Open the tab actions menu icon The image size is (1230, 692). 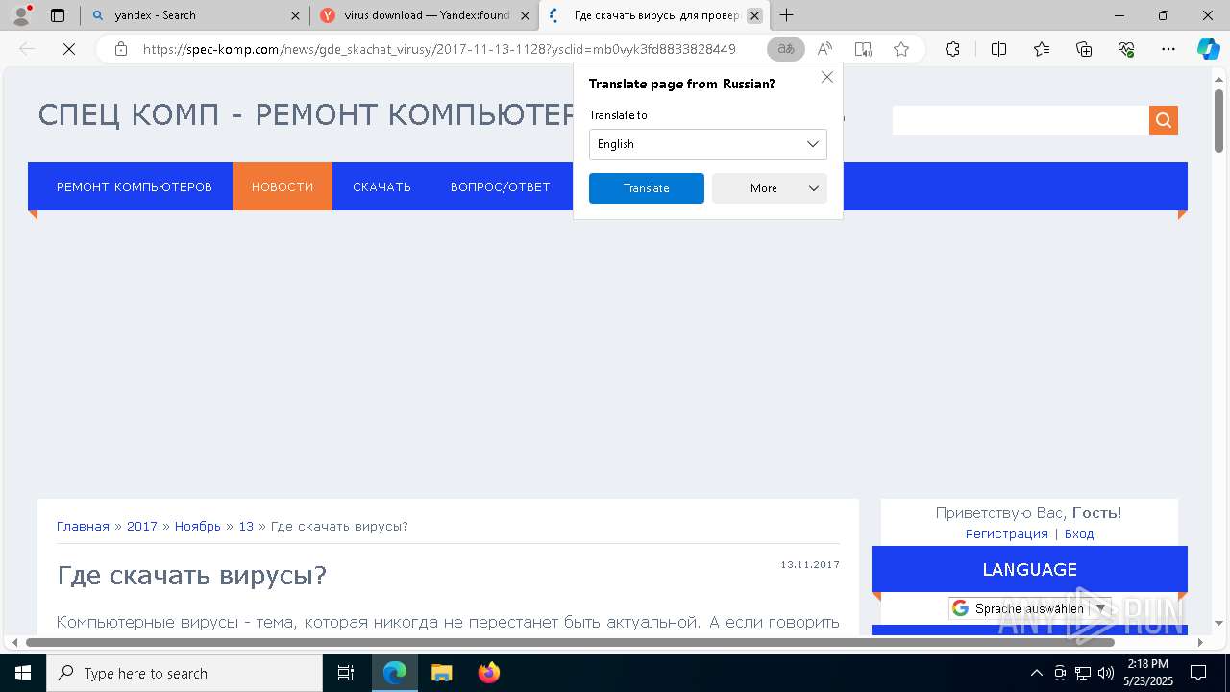coord(58,15)
